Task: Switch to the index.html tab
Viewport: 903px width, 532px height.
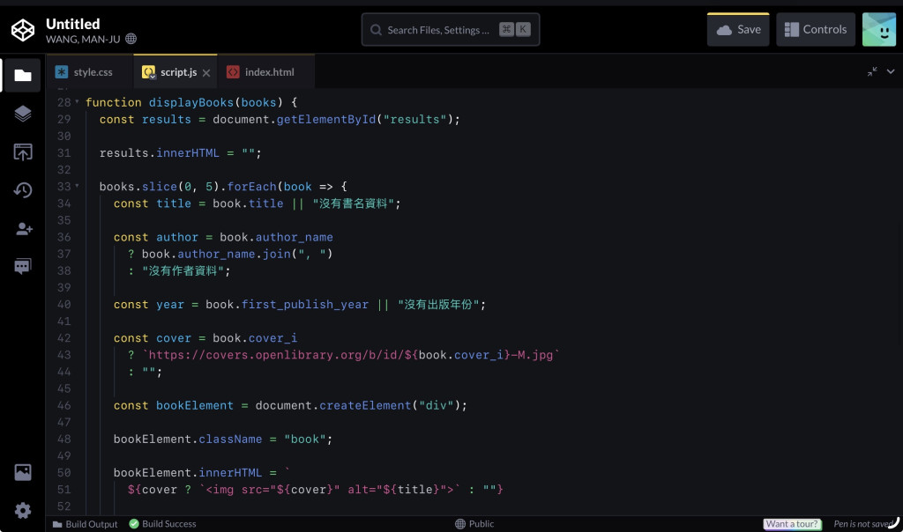Action: [266, 72]
